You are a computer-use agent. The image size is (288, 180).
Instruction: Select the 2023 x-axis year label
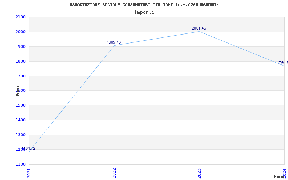[x=199, y=173]
